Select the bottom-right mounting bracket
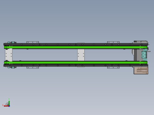This screenshot has width=154, height=115. coord(113,68)
